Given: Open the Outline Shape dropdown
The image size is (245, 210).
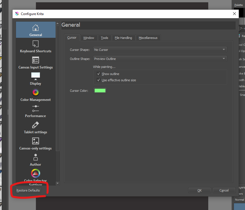Looking at the screenshot, I should coord(160,59).
